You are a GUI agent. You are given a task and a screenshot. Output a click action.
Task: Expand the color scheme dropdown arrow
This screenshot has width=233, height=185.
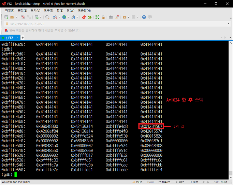59,17
